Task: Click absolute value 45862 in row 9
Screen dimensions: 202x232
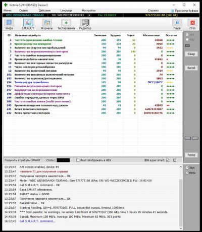Action: coord(159,59)
